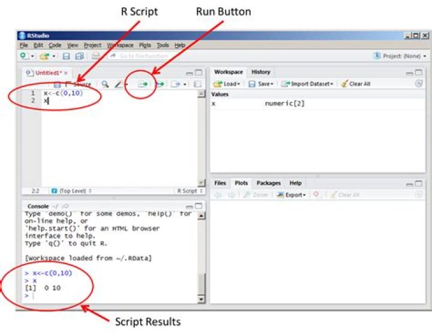The image size is (432, 336).
Task: Maximize the Console pane
Action: click(x=199, y=206)
